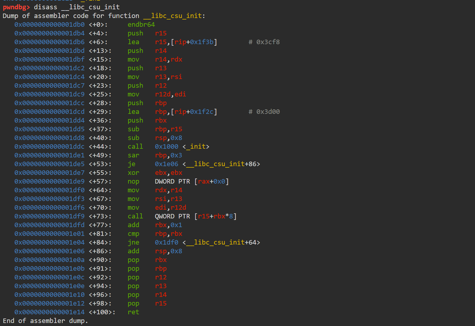Select the <__libc_csu_init+64> symbol

tap(221, 242)
